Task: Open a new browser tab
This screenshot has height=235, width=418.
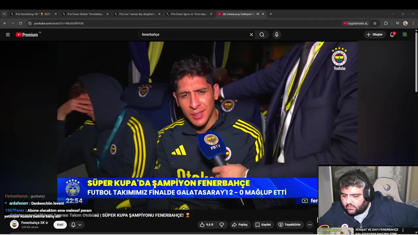Action: (271, 14)
